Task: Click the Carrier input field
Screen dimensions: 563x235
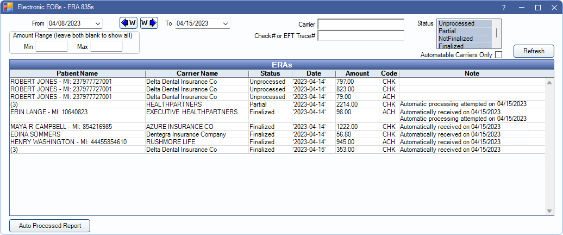Action: coord(361,24)
